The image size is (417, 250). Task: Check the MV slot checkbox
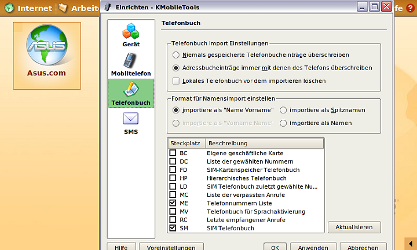tap(173, 211)
